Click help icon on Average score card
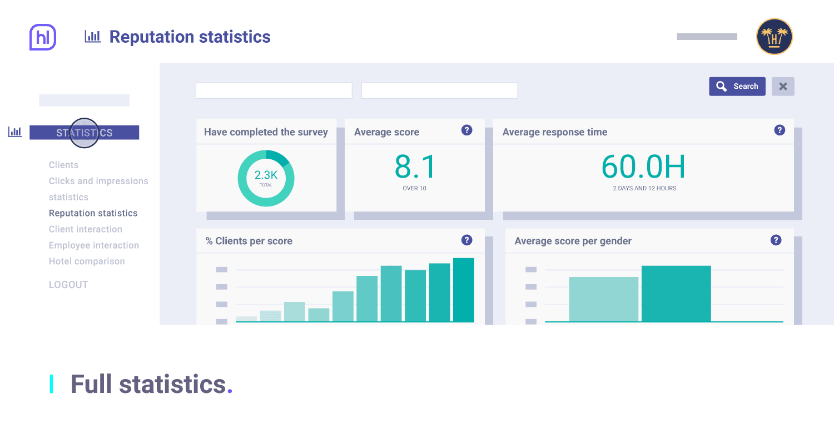The image size is (834, 444). pos(467,130)
